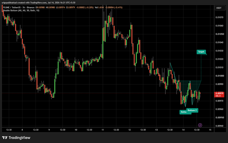Click the 0.00940 price axis label
Viewport: 228px width, 143px height.
tap(219, 126)
